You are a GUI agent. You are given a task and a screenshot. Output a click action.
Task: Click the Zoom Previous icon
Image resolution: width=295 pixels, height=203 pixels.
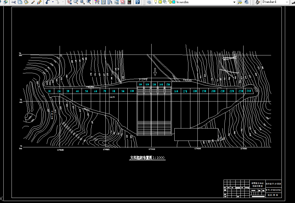click(89, 2)
